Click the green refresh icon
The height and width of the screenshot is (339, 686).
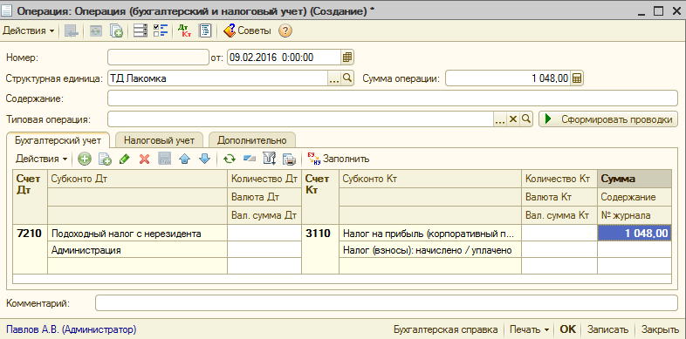pos(229,159)
